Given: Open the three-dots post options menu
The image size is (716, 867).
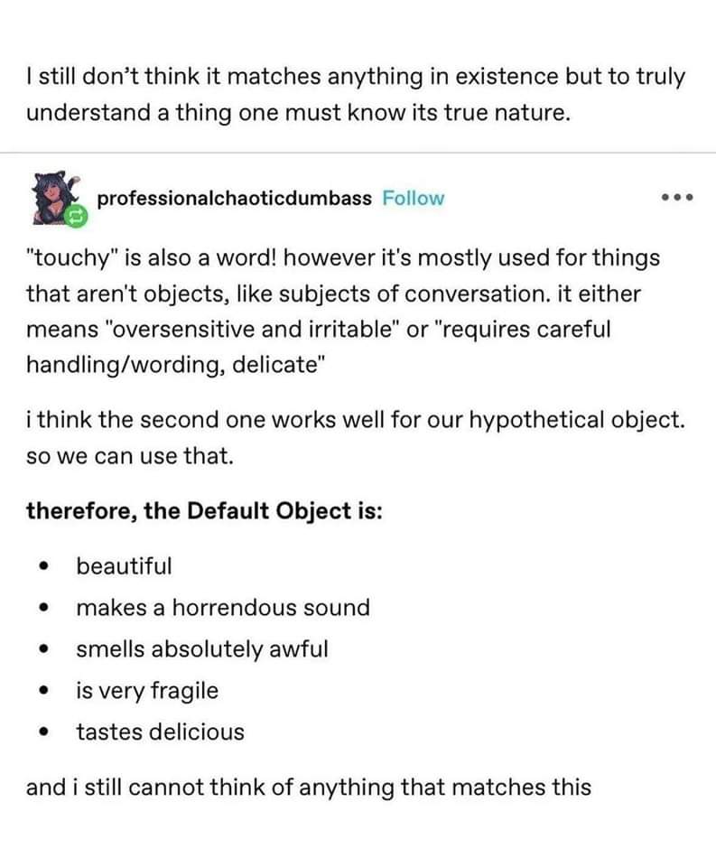Looking at the screenshot, I should pos(677,197).
